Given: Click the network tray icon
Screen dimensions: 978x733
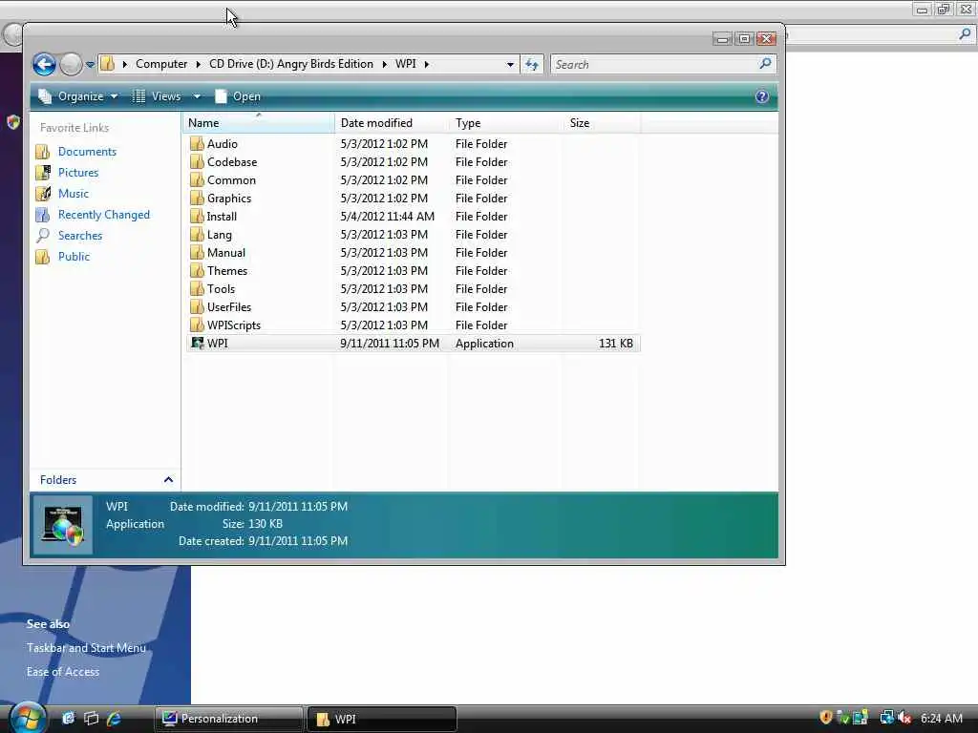Looking at the screenshot, I should (x=886, y=718).
